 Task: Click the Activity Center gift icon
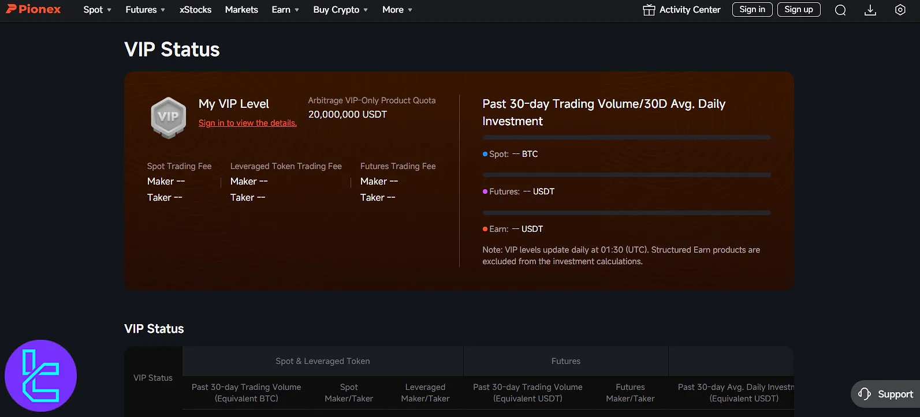click(x=649, y=10)
